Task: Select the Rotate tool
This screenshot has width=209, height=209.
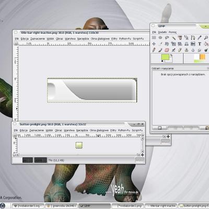Action: click(167, 44)
